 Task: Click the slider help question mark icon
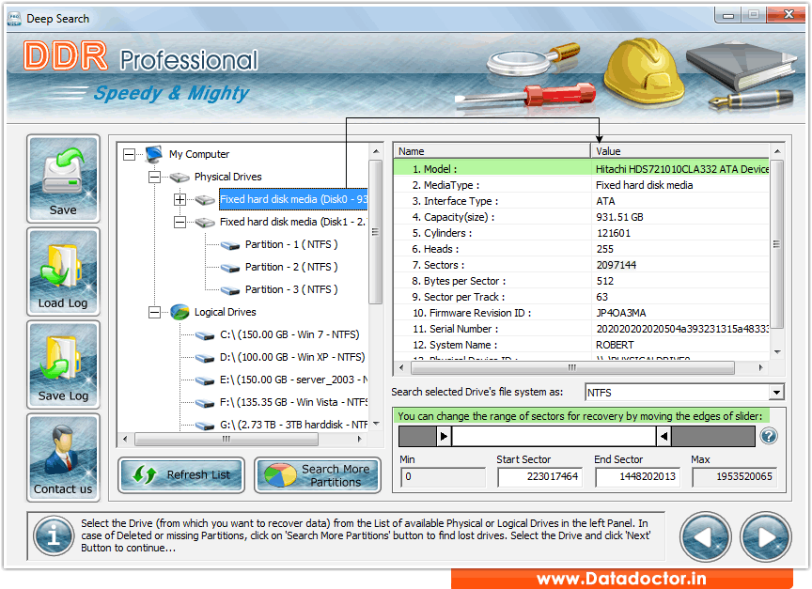pos(769,436)
